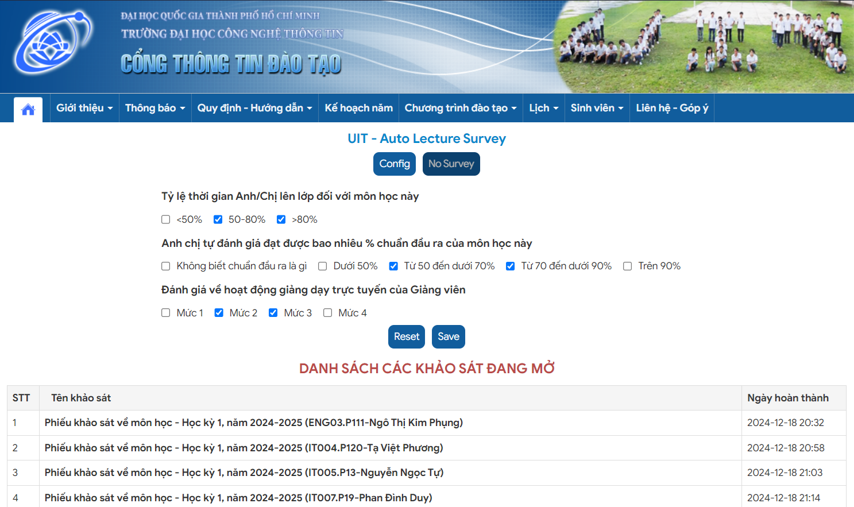The width and height of the screenshot is (854, 507).
Task: Go to the home icon in navbar
Action: point(28,109)
